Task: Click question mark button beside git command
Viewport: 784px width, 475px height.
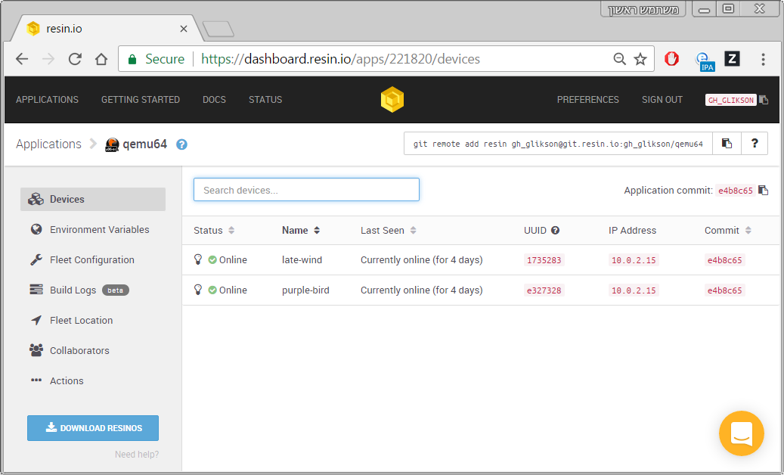Action: click(755, 144)
